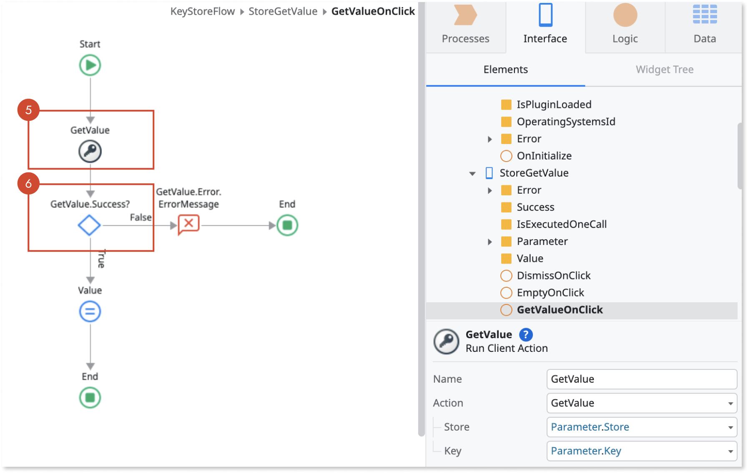Switch to the Widget Tree tab
Image resolution: width=748 pixels, height=473 pixels.
coord(664,69)
